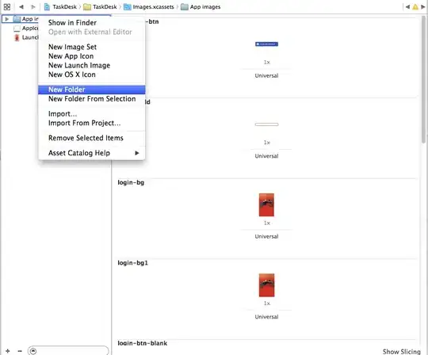The width and height of the screenshot is (428, 355).
Task: Click the AppIcon set icon in sidebar
Action: pos(17,28)
